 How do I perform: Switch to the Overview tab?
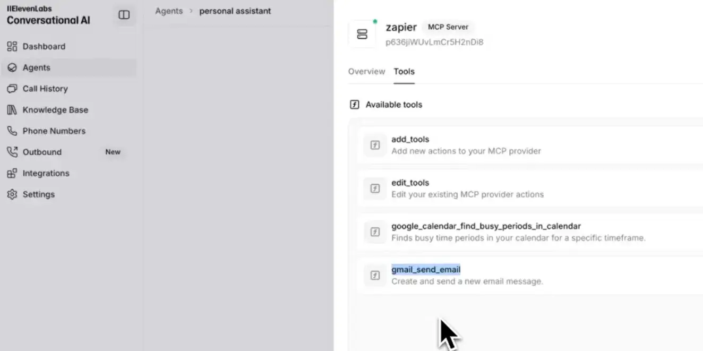coord(366,72)
